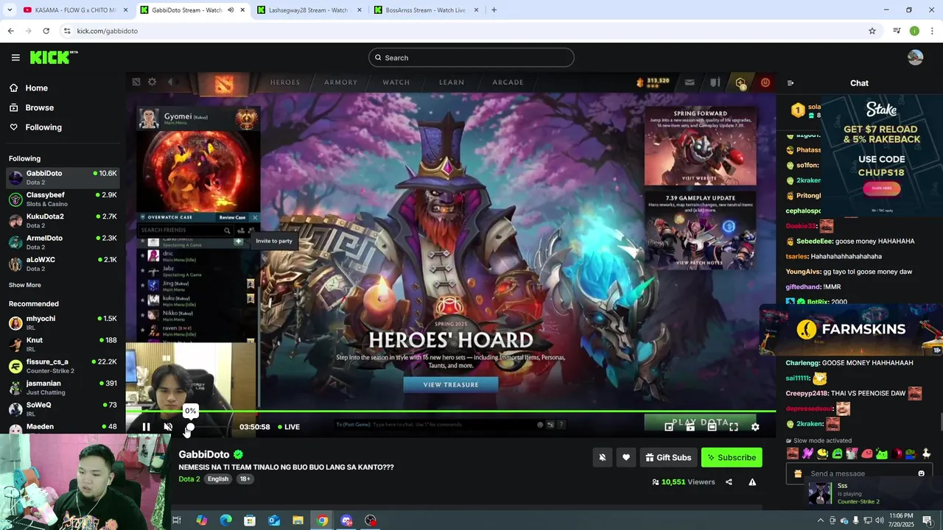
Task: Click the address bar URL
Action: [108, 31]
